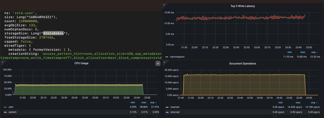The width and height of the screenshot is (324, 118).
Task: Open the Top 5 Write Latency title menu
Action: (243, 6)
